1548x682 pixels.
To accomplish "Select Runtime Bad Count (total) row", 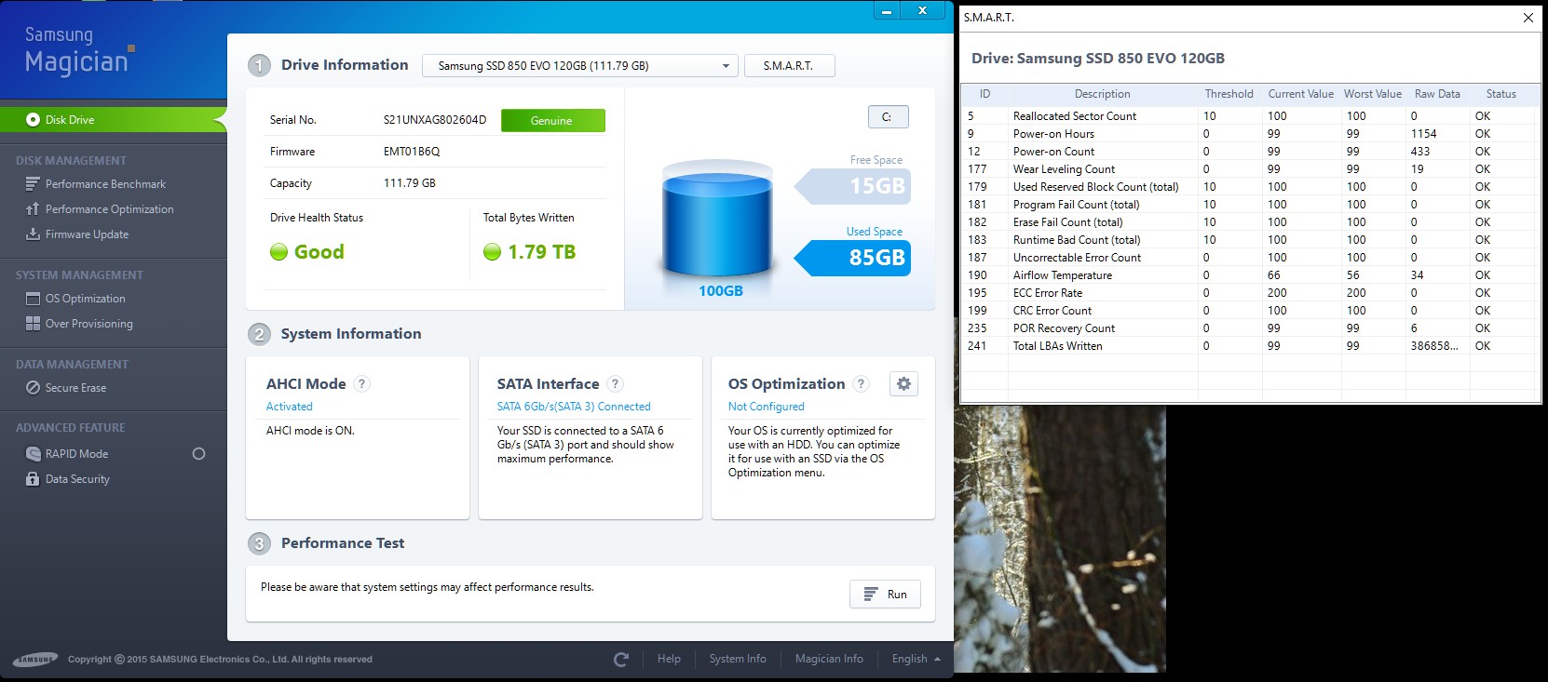I will (x=1250, y=240).
